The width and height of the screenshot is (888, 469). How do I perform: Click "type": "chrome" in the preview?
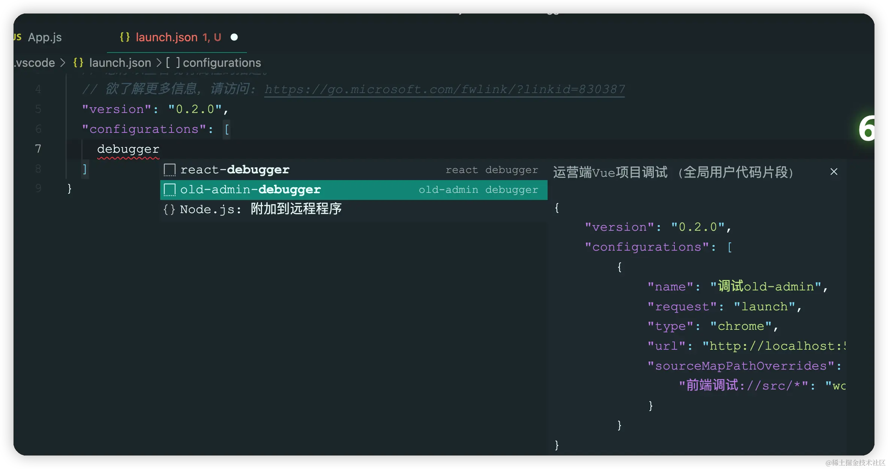tap(712, 326)
